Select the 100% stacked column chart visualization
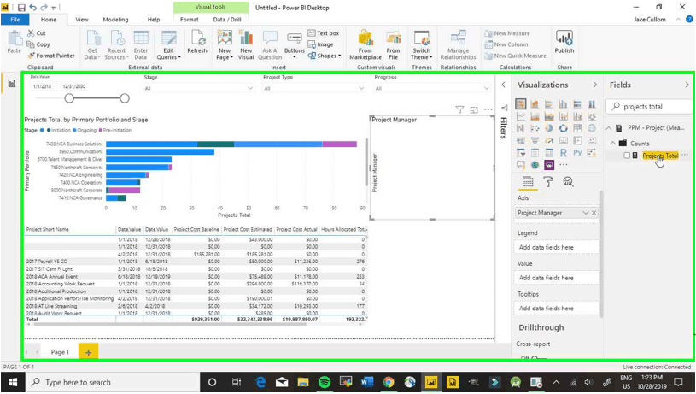696x394 pixels. [x=592, y=104]
